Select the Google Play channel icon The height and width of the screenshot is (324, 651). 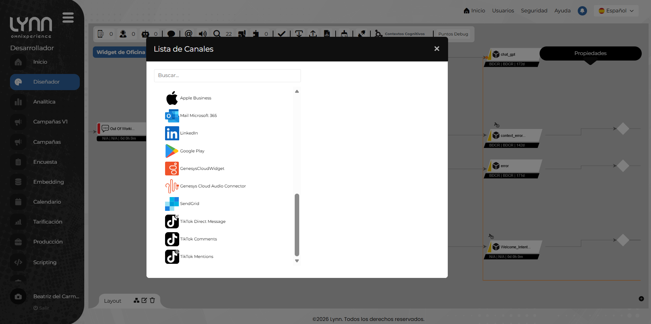click(172, 151)
